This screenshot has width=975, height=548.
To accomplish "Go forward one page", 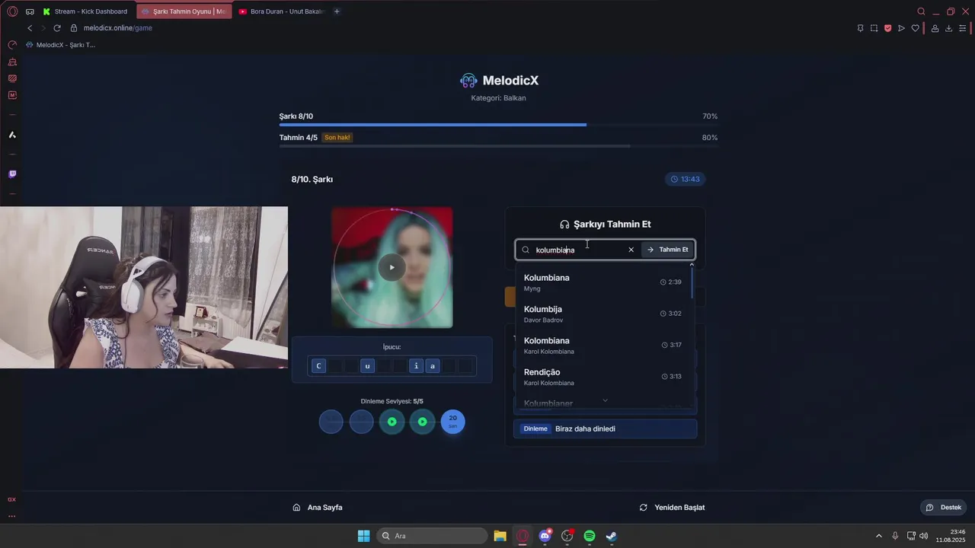I will tap(43, 28).
